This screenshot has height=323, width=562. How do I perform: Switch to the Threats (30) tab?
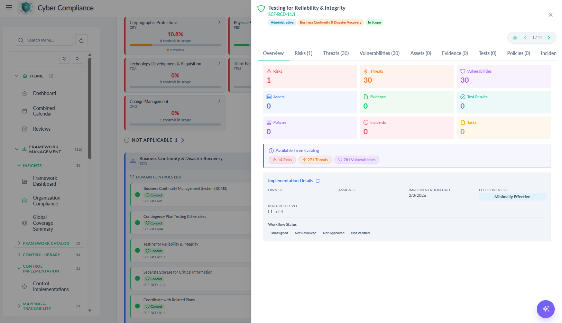tap(336, 53)
